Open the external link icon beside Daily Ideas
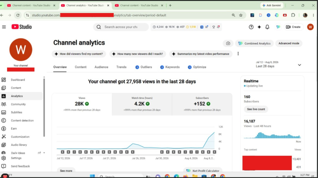Image resolution: width=318 pixels, height=178 pixels. tap(39, 153)
